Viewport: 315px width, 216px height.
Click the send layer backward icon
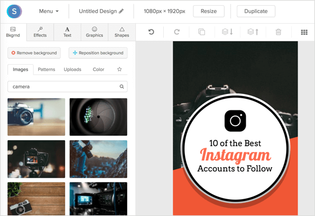227,32
